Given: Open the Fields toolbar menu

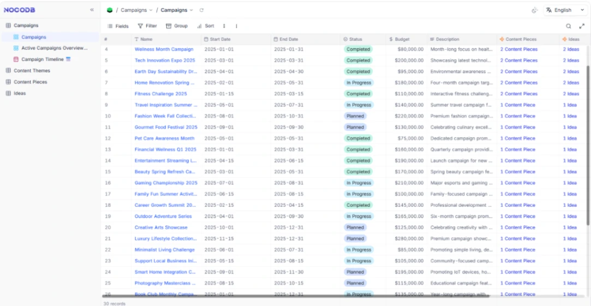Looking at the screenshot, I should click(x=118, y=26).
